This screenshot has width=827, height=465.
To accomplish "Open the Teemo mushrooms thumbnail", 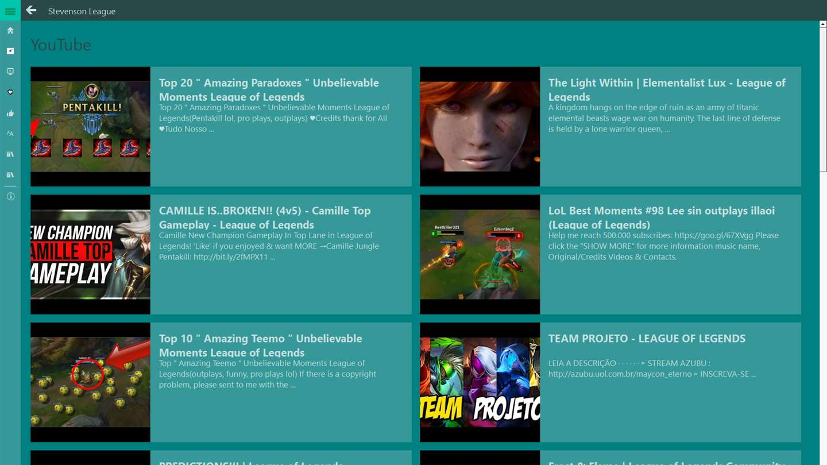I will pos(90,382).
